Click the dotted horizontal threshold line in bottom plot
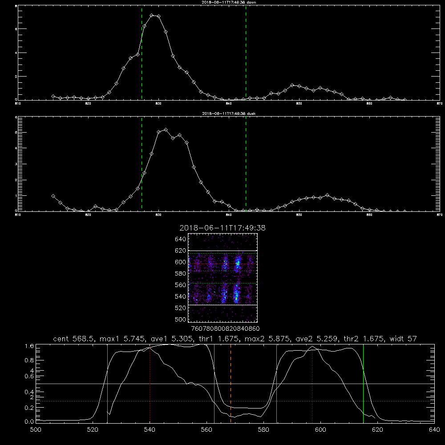 click(235, 401)
